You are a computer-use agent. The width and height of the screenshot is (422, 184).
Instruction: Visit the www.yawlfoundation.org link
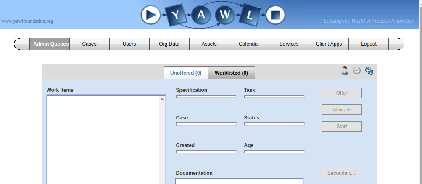(27, 21)
